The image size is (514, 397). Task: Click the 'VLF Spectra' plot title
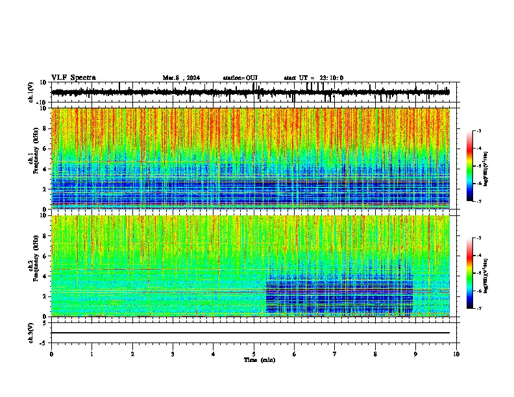[x=73, y=78]
